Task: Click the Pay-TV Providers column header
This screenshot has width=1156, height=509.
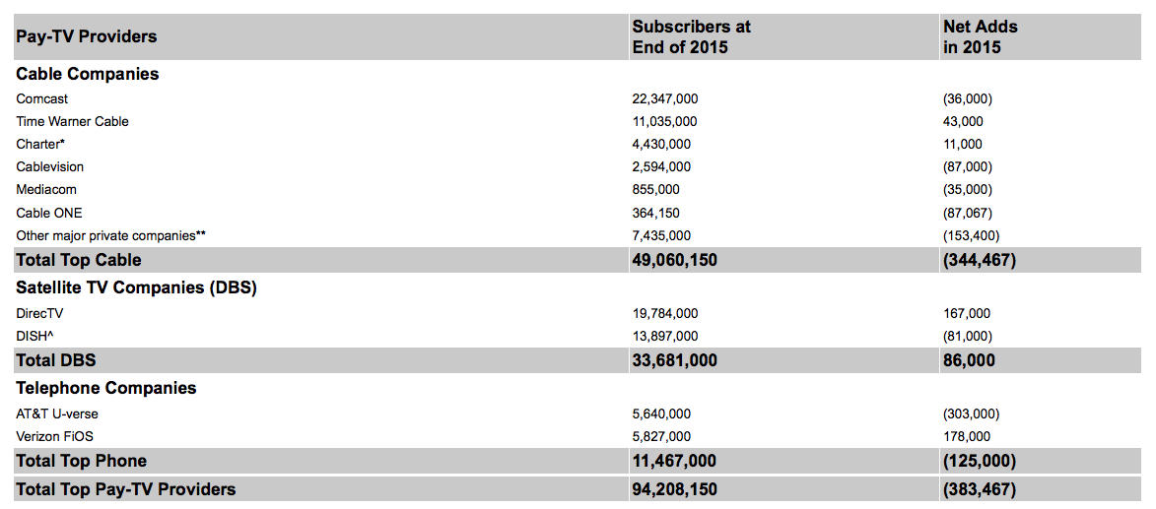Action: point(87,36)
